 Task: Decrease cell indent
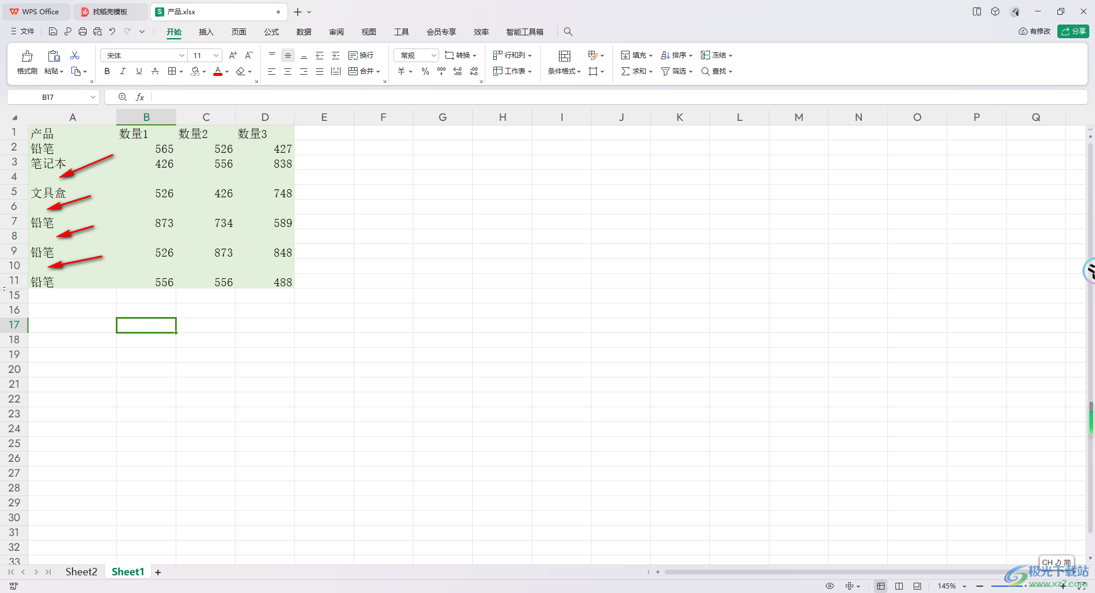(x=320, y=55)
